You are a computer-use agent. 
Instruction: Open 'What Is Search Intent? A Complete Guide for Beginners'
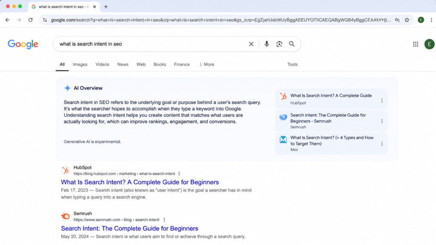click(140, 182)
